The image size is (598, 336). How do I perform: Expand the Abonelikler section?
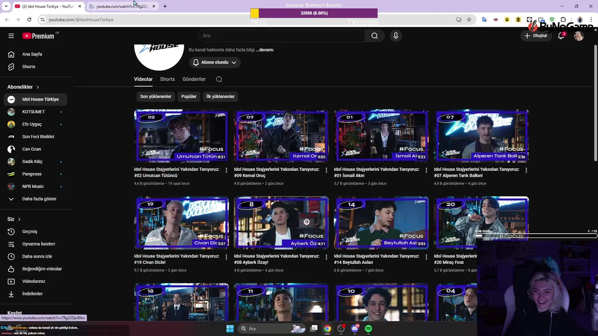coord(23,87)
